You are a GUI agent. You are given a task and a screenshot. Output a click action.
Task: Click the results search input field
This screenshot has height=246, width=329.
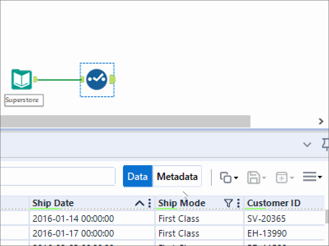58,177
